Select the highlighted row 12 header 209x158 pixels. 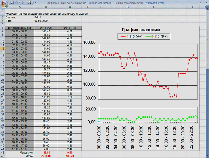coord(2,49)
